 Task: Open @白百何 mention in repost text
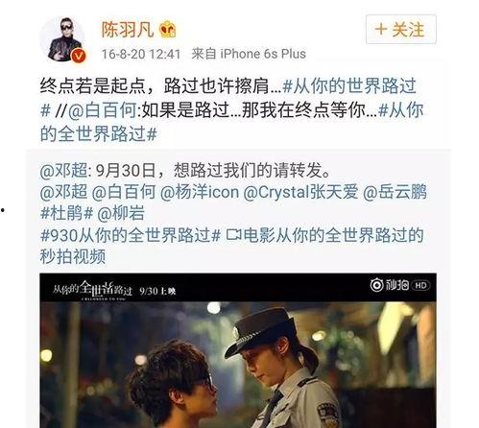(103, 110)
